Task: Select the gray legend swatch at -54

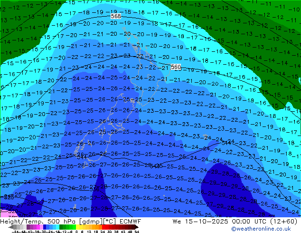Action: [x=15, y=227]
